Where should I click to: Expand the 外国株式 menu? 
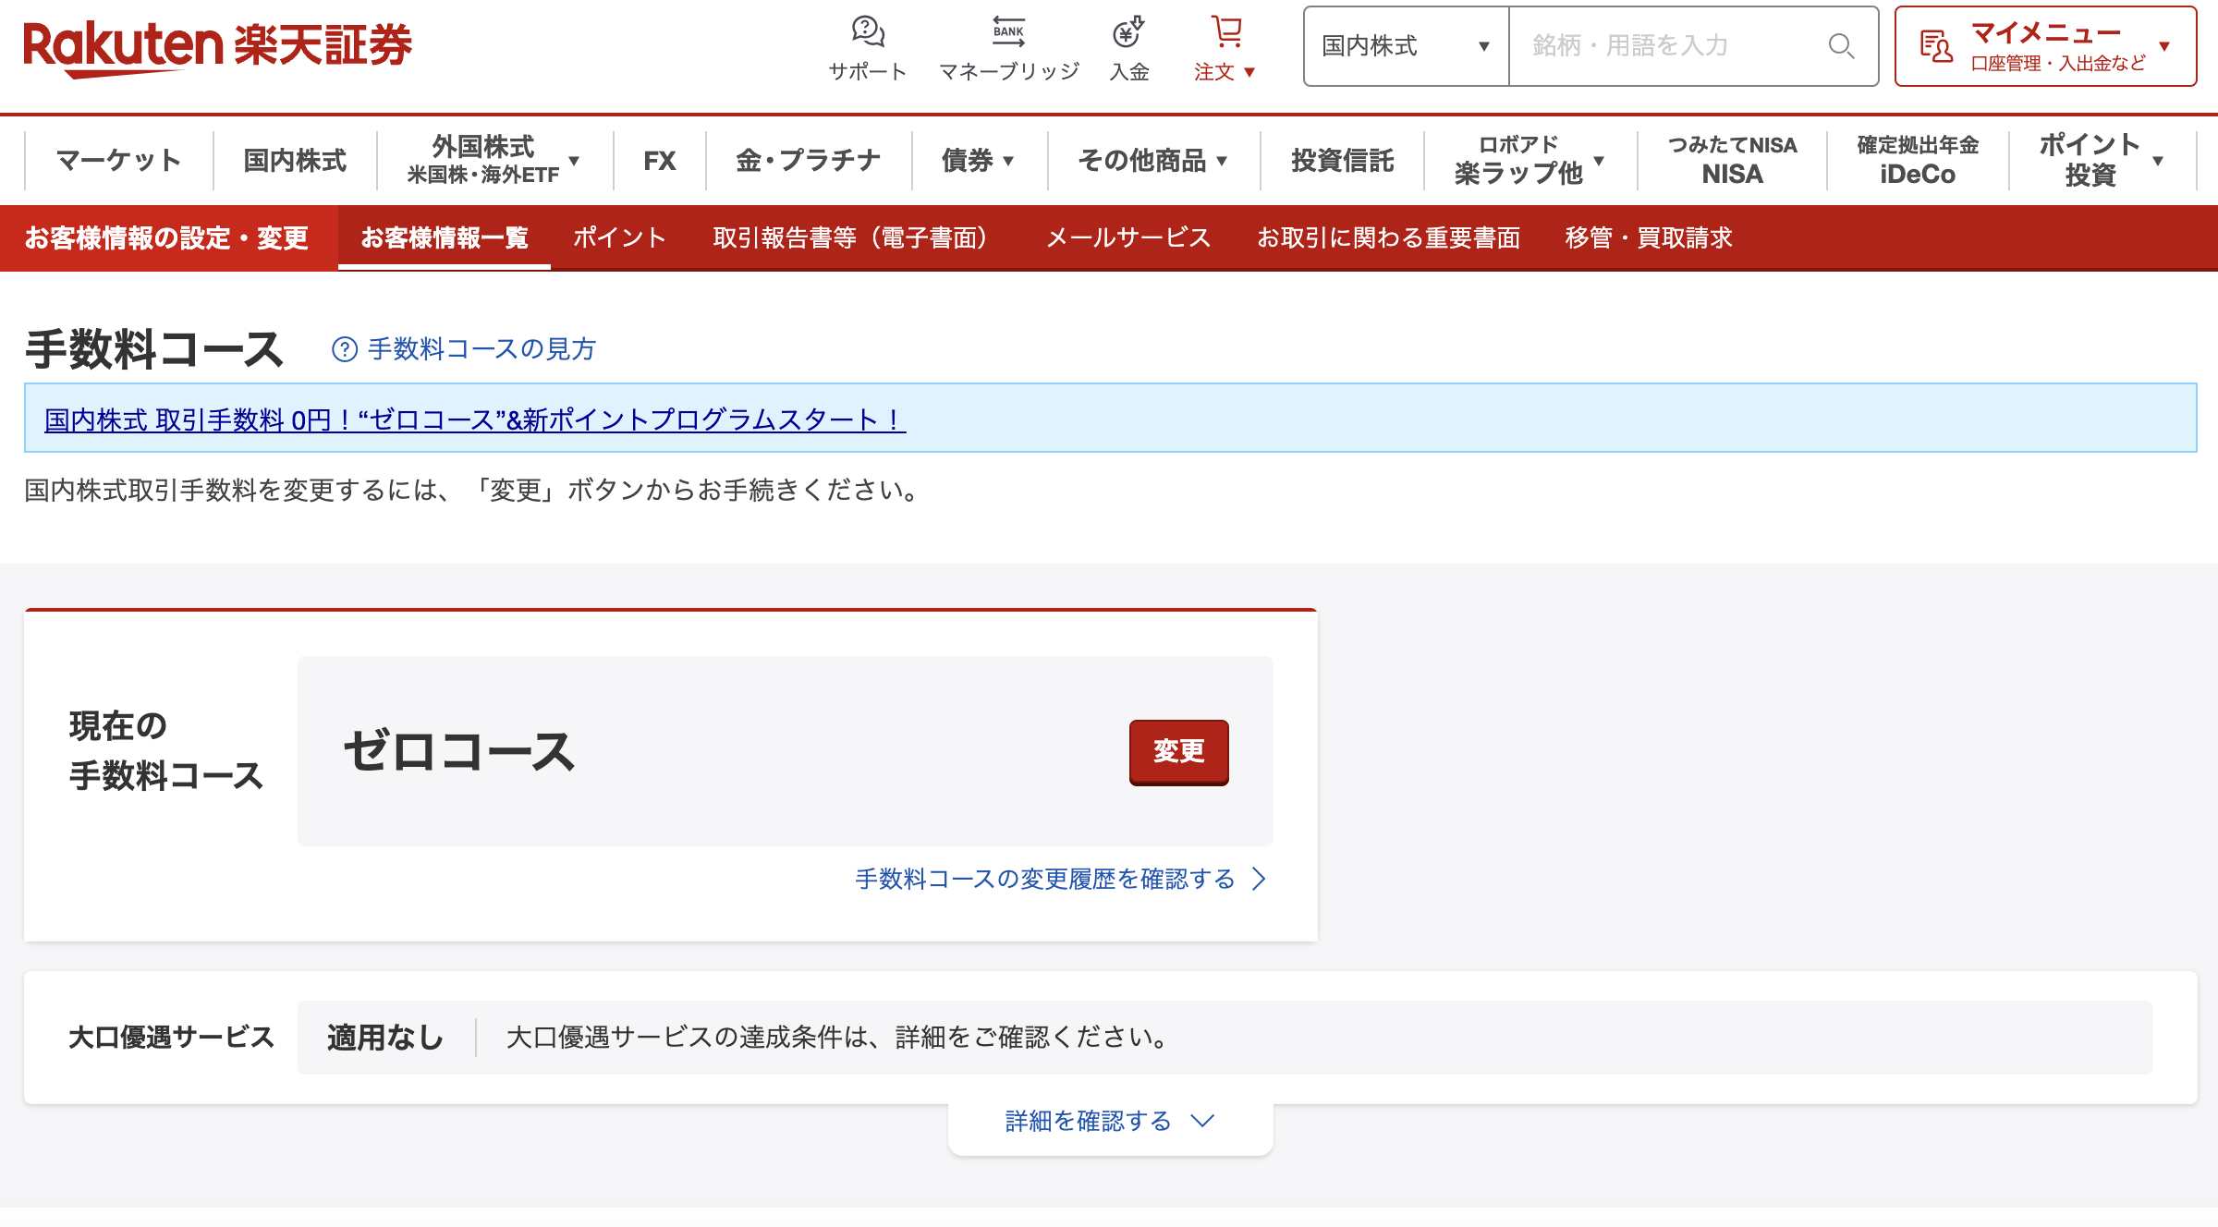click(x=494, y=160)
